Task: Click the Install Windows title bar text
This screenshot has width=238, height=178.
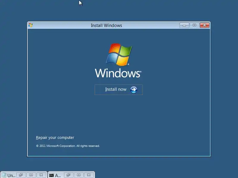Action: coord(107,26)
